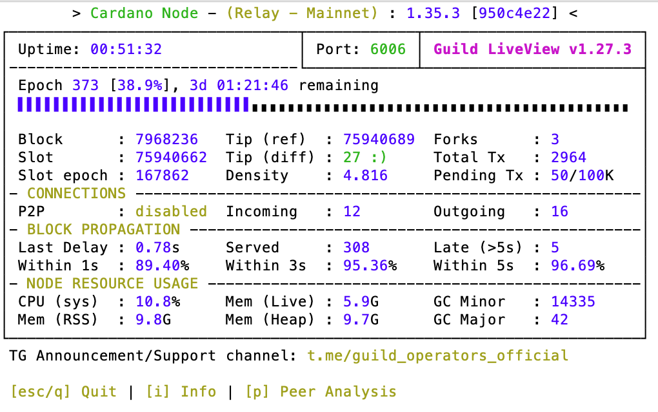Viewport: 658px width, 412px height.
Task: Select the Port number 6006
Action: click(x=388, y=50)
